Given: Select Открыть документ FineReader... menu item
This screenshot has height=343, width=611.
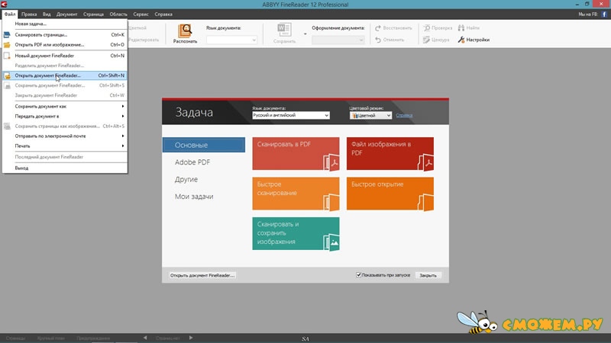Looking at the screenshot, I should pyautogui.click(x=65, y=75).
